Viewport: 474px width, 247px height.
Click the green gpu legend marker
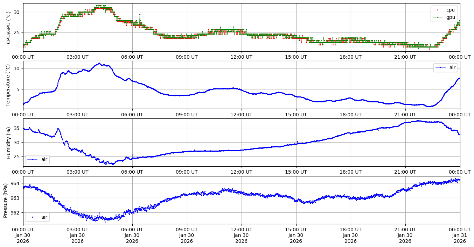438,17
